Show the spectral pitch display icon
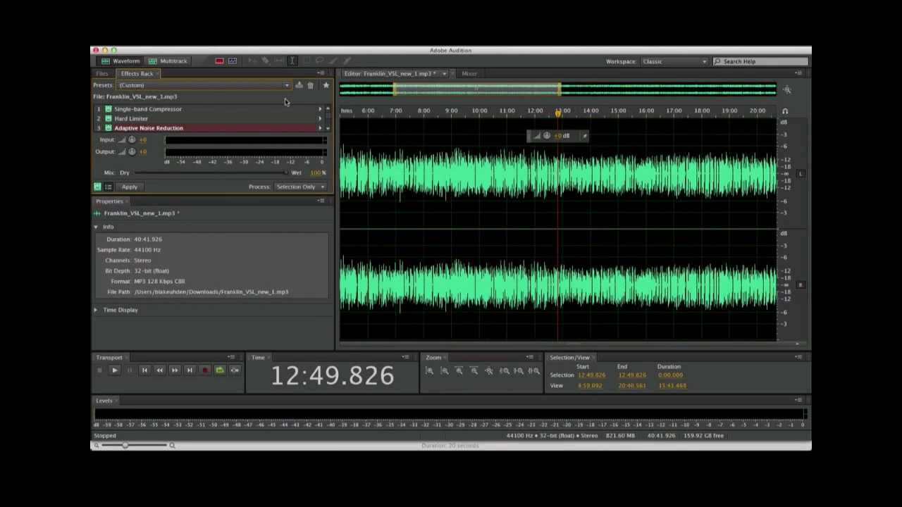Viewport: 902px width, 507px height. 233,61
